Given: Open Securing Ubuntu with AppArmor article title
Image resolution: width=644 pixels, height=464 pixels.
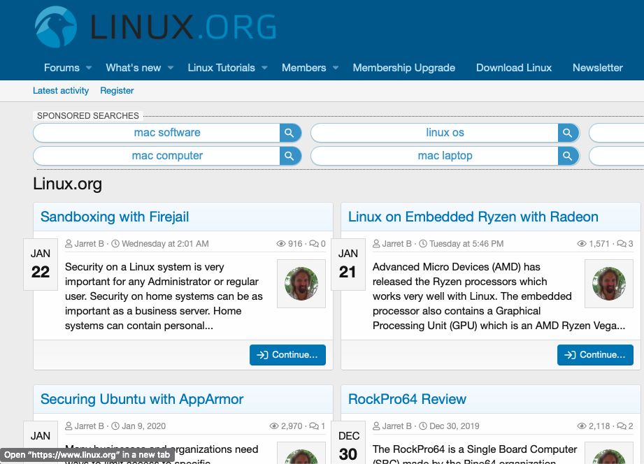Looking at the screenshot, I should coord(142,399).
